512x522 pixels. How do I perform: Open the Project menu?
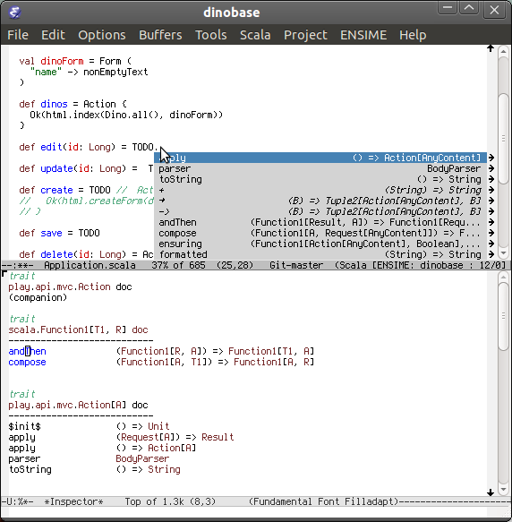point(305,35)
